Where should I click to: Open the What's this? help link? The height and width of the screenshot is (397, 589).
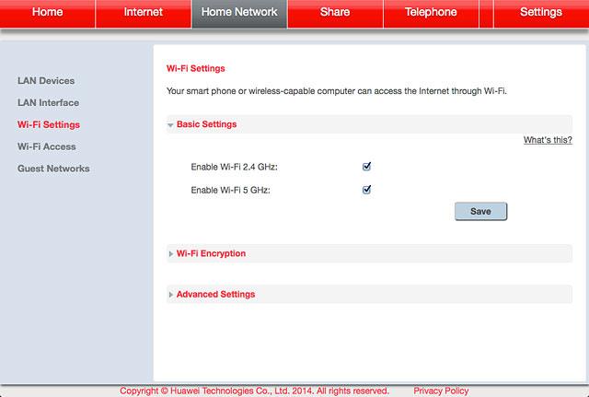[548, 140]
